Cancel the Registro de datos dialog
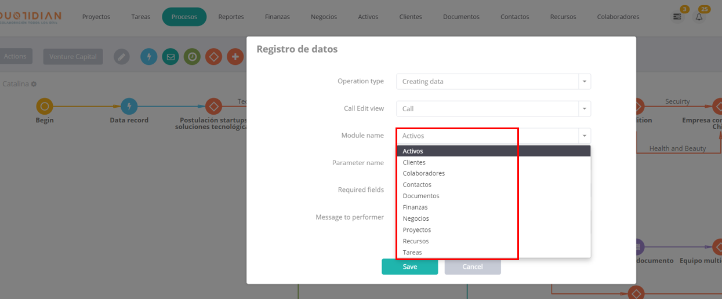 tap(473, 267)
